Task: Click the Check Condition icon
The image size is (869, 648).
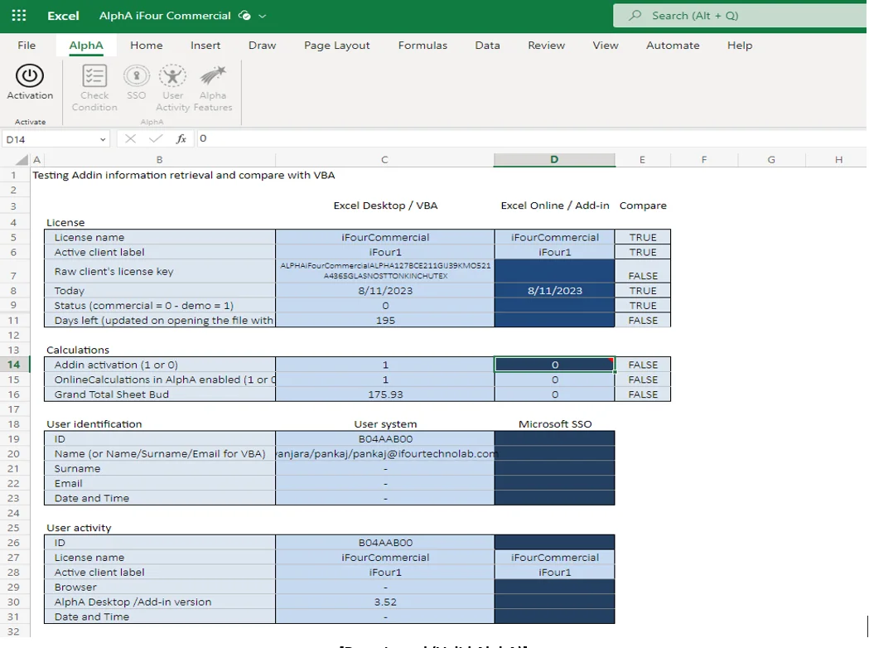Action: coord(94,76)
